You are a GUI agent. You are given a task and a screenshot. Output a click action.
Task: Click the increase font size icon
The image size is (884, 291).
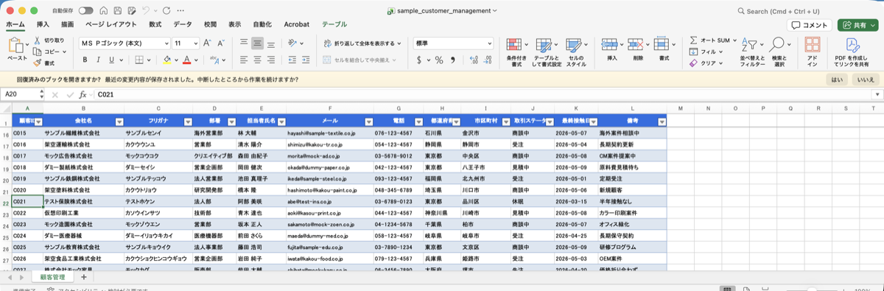[207, 43]
